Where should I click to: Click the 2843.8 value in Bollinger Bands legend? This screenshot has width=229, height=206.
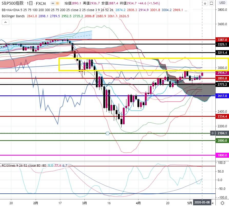(x=32, y=16)
